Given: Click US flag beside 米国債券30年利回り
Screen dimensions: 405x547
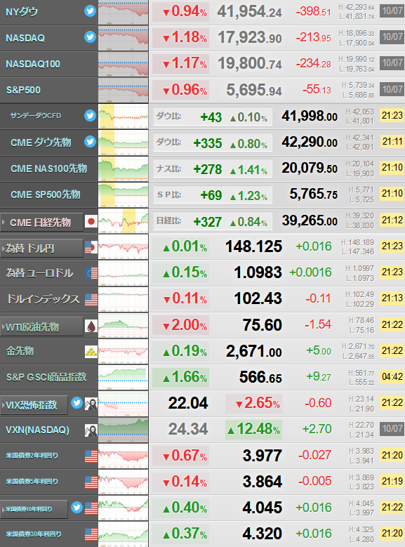Looking at the screenshot, I should pos(91,534).
